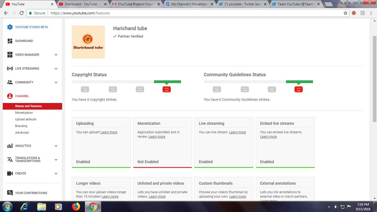This screenshot has width=377, height=212.
Task: Expand the Live Streaming section
Action: coord(56,68)
